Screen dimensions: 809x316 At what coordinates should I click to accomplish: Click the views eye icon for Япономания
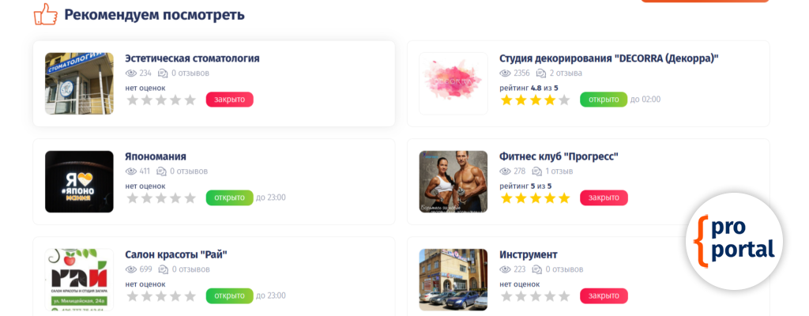click(131, 171)
